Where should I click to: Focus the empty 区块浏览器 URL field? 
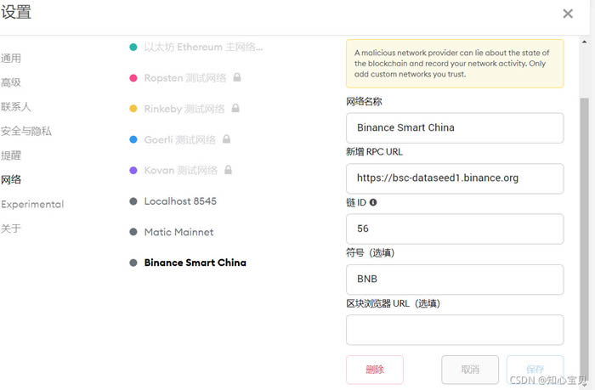pyautogui.click(x=455, y=330)
